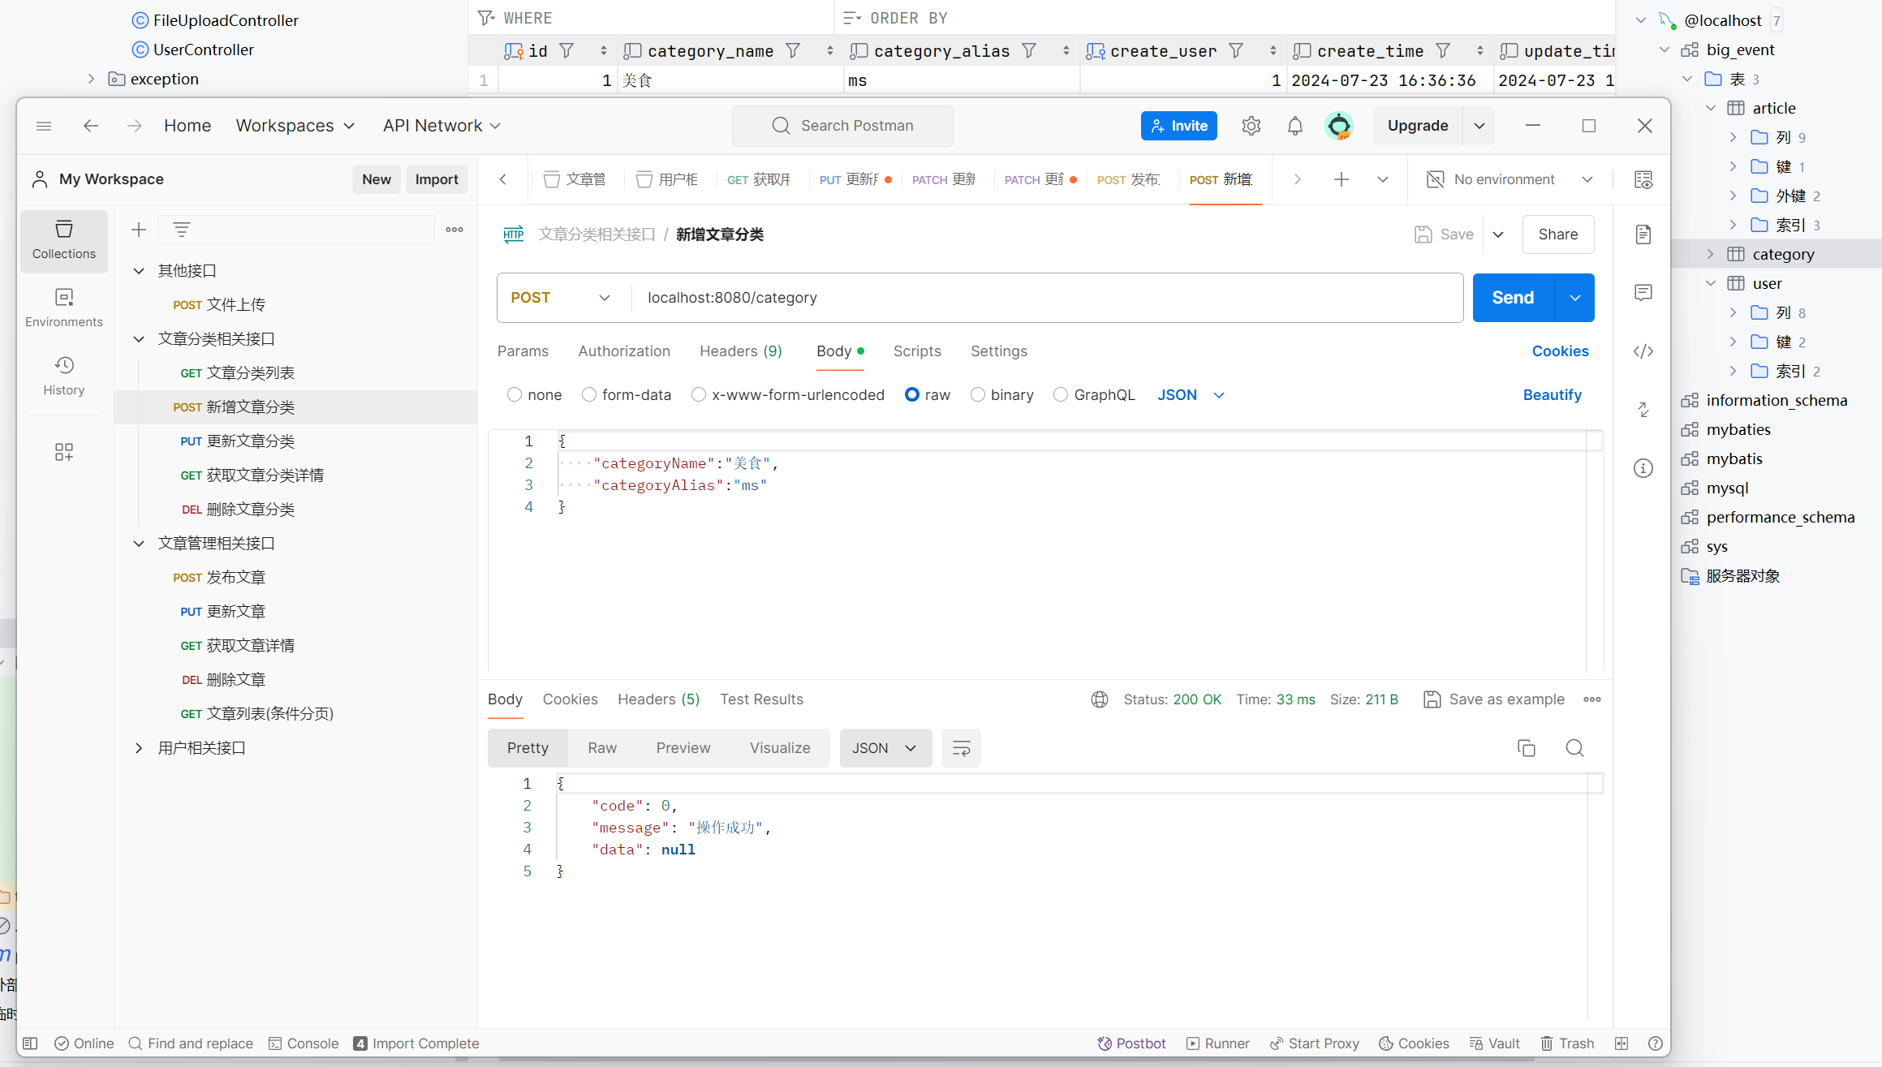Click the request URL input field

click(1045, 298)
